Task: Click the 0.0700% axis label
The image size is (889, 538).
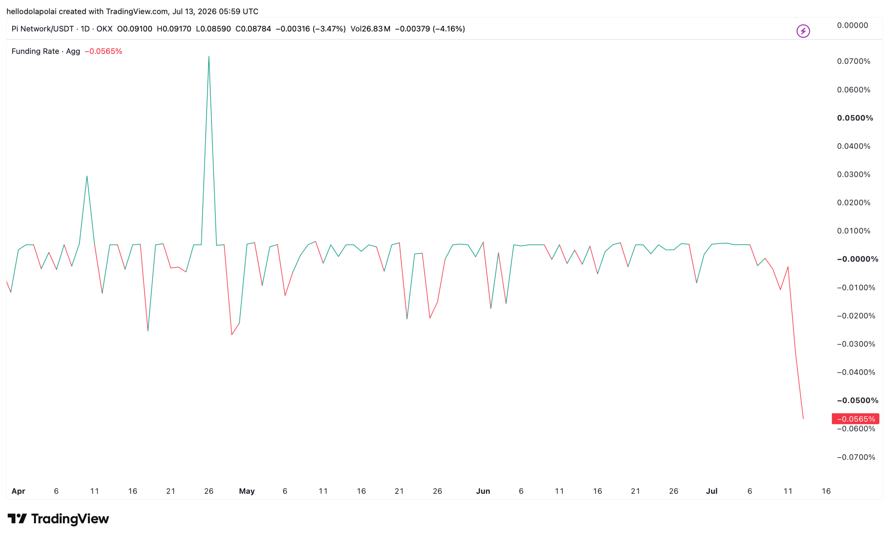Action: point(854,61)
